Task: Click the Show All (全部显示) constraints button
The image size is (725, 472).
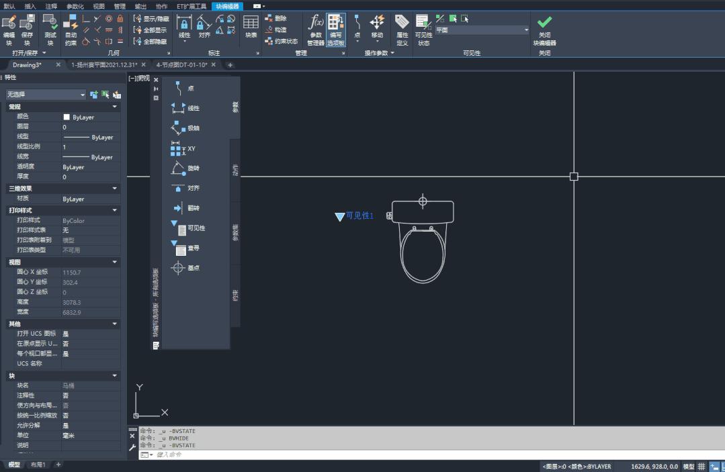Action: point(151,30)
